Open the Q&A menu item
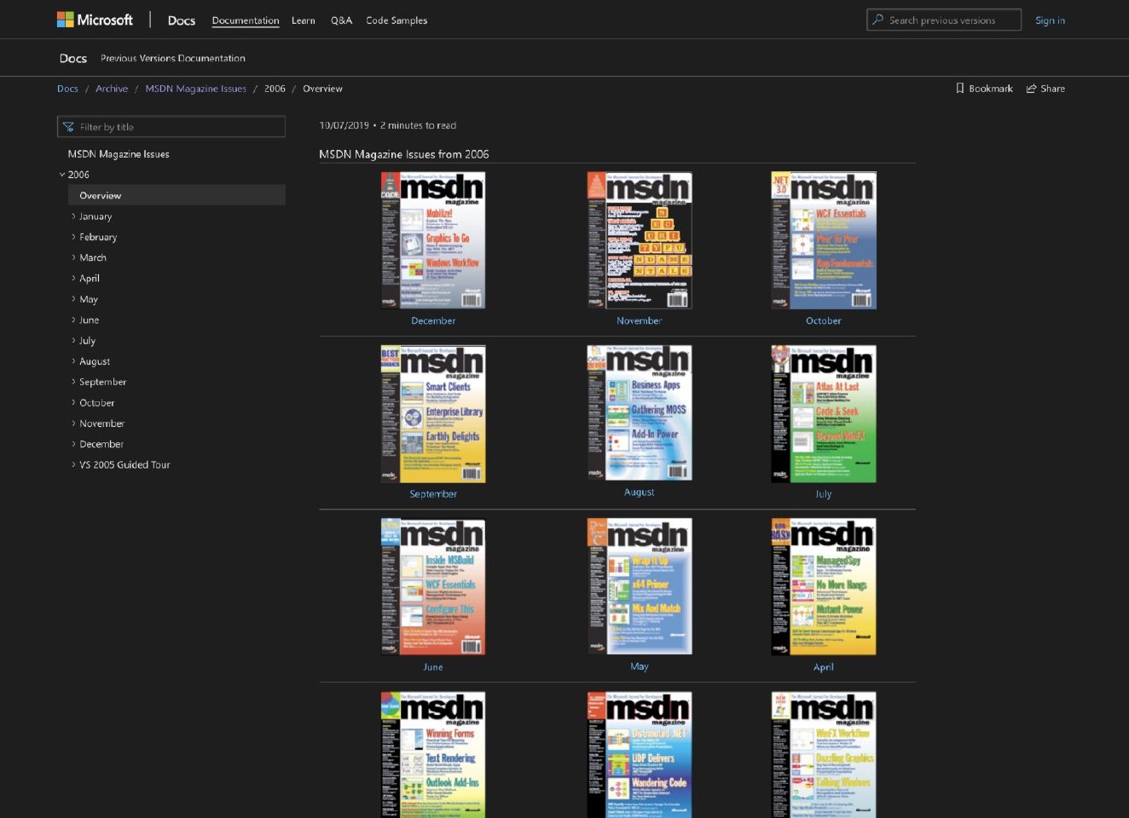The image size is (1129, 818). [x=341, y=20]
